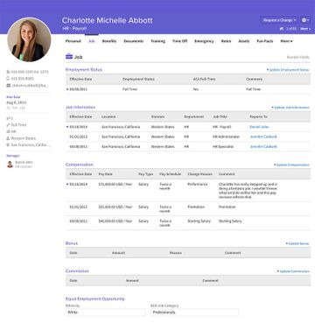This screenshot has height=323, width=315.
Task: Switch to the Training tab
Action: click(x=158, y=41)
